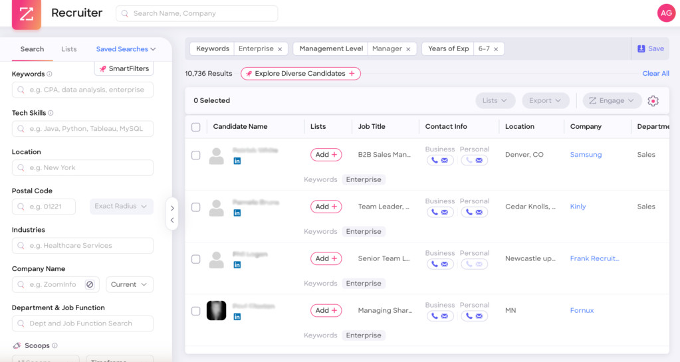
Task: Click personal contact icons for Fornux candidate
Action: 475,316
